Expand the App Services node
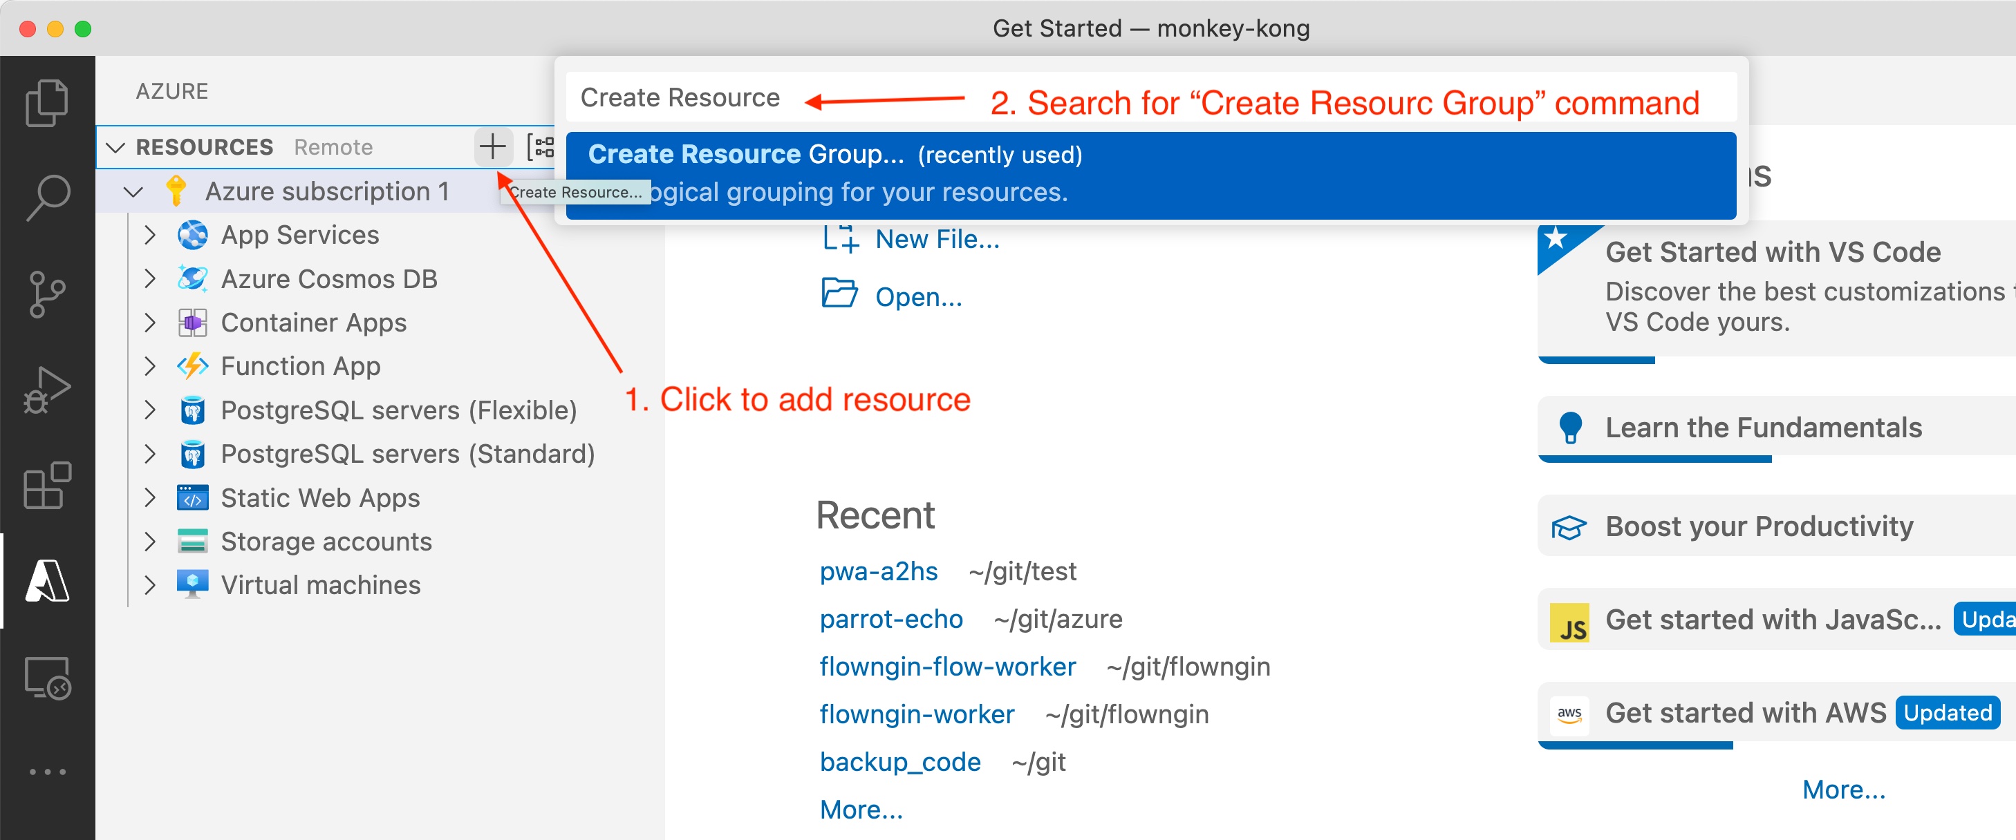The image size is (2016, 840). coord(150,235)
